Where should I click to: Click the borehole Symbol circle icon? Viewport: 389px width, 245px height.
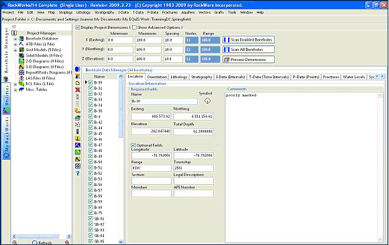tap(207, 101)
